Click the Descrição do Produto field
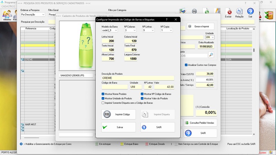 tap(138, 78)
